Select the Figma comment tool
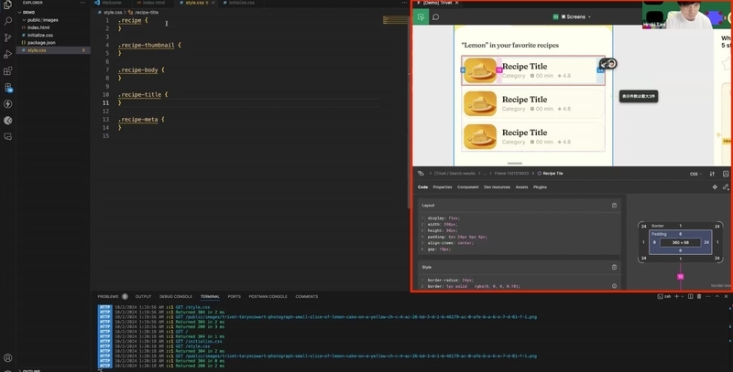Screen dimensions: 733x372 click(436, 17)
